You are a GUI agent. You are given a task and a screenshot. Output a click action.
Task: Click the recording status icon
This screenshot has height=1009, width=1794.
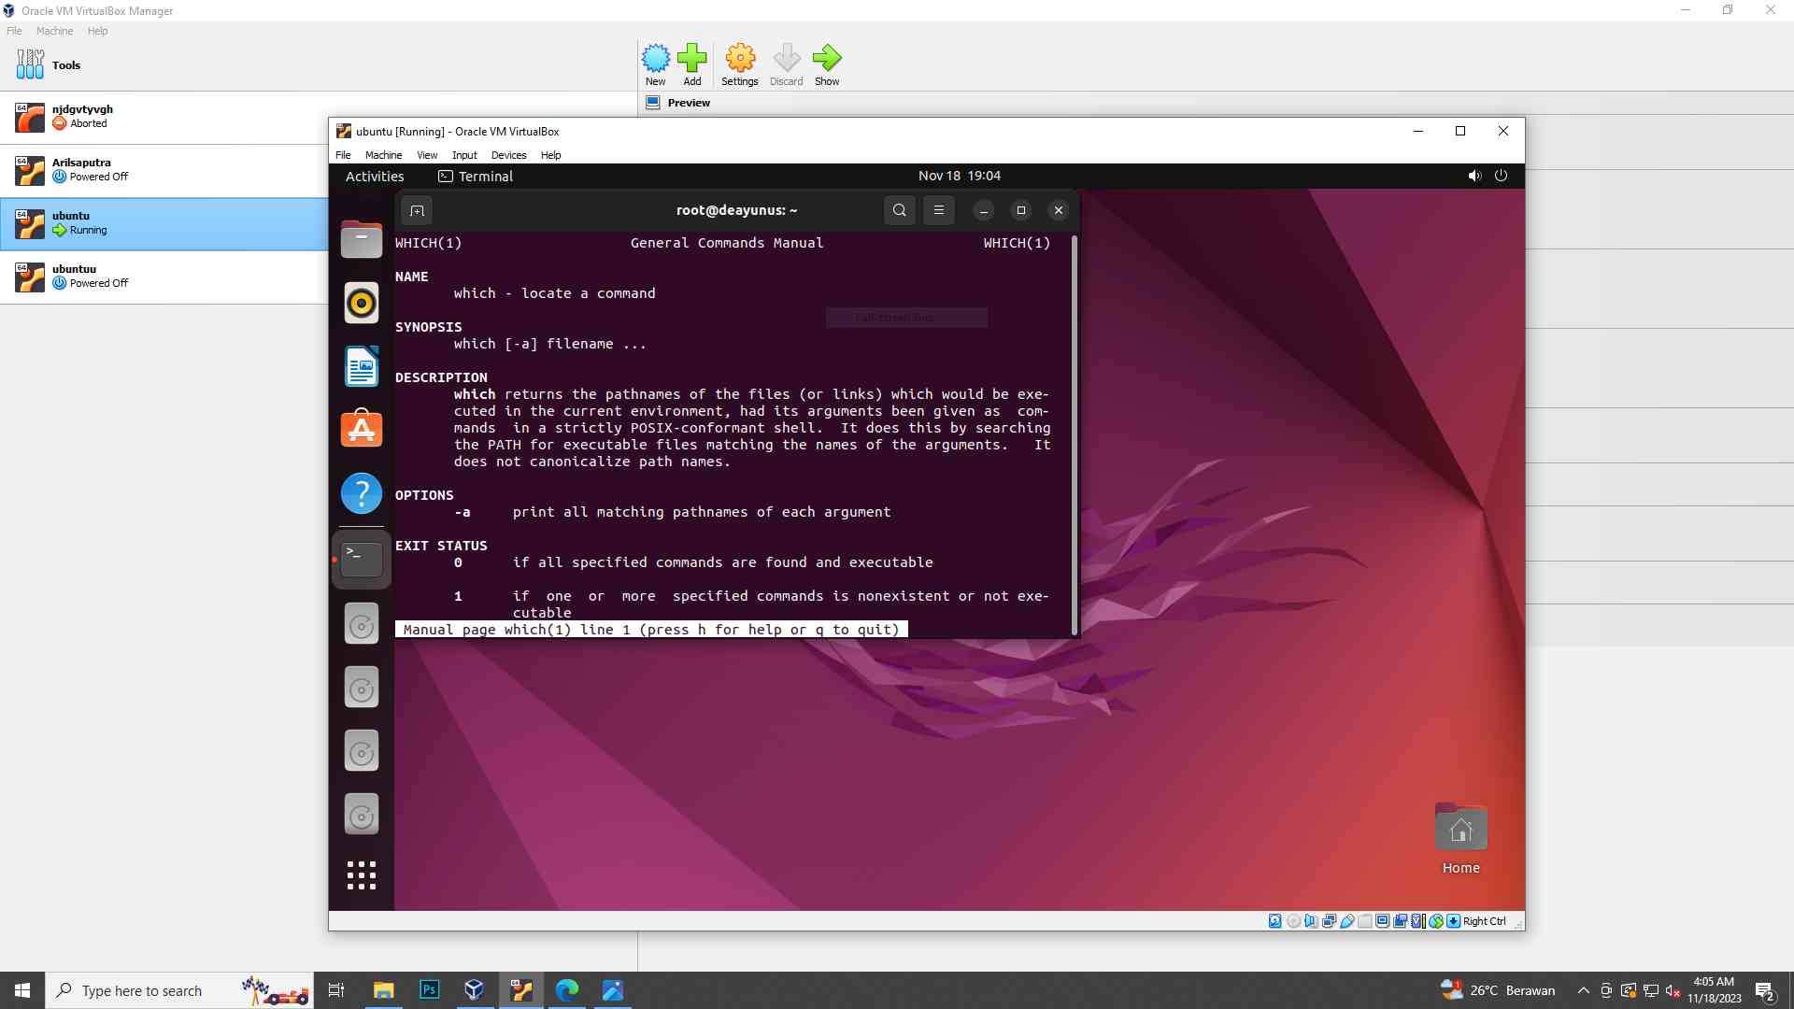[x=1400, y=921]
